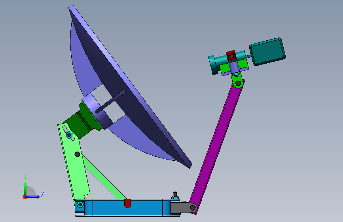This screenshot has width=343, height=222.
Task: Click the red origin ball of the triad
Action: (25, 197)
